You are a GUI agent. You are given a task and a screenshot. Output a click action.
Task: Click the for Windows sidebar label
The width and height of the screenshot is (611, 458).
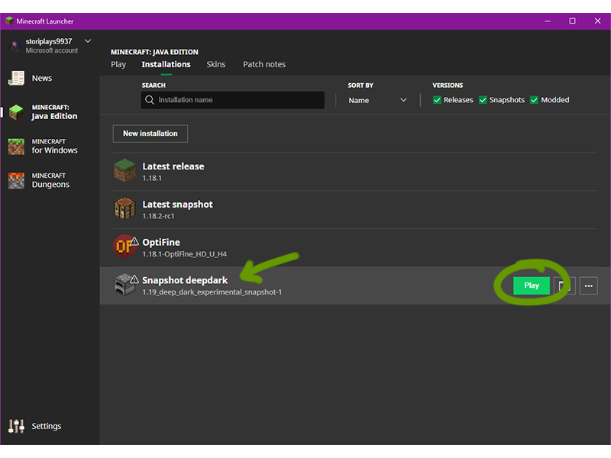pyautogui.click(x=54, y=150)
